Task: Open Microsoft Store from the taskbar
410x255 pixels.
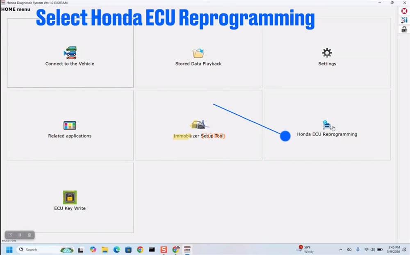Action: tap(128, 250)
